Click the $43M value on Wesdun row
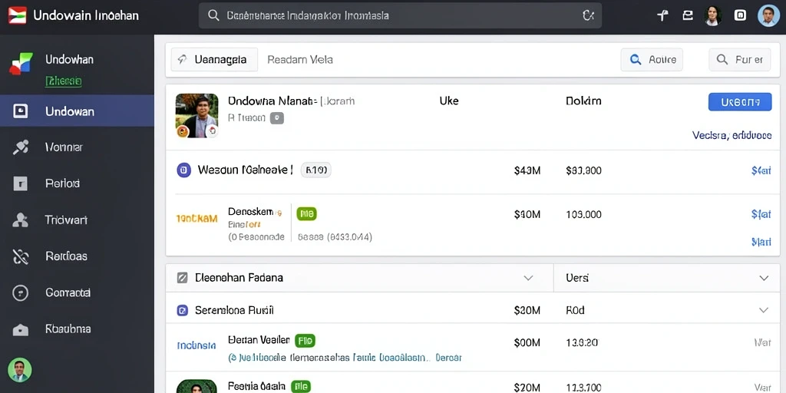Image resolution: width=786 pixels, height=393 pixels. tap(527, 171)
